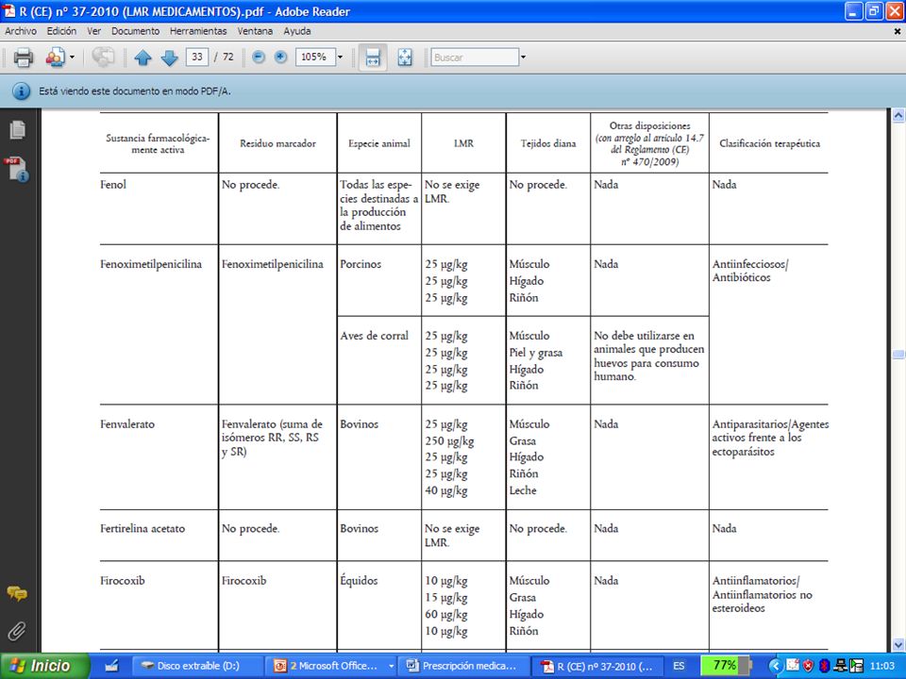Expand the zoom percentage dropdown

tap(341, 58)
